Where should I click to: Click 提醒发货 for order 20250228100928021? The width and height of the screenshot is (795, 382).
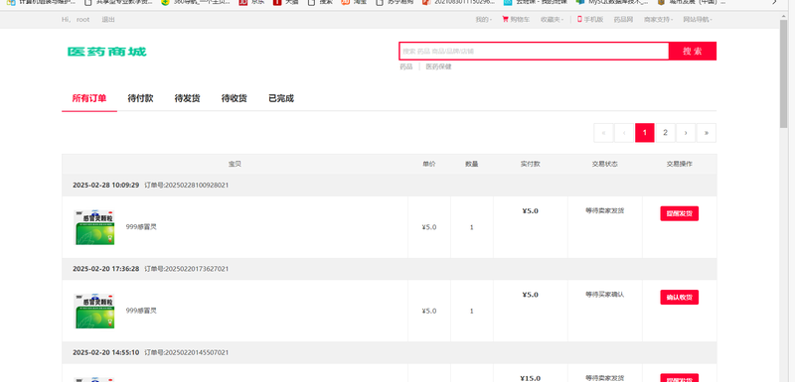[x=680, y=213]
